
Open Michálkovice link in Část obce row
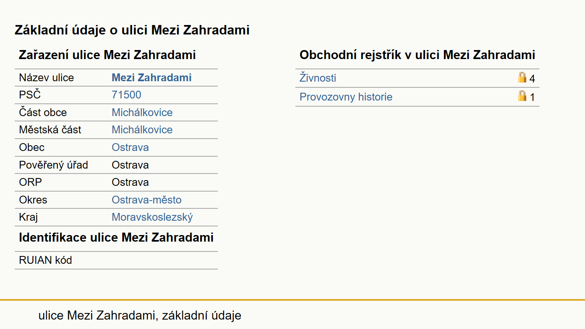[x=142, y=112]
